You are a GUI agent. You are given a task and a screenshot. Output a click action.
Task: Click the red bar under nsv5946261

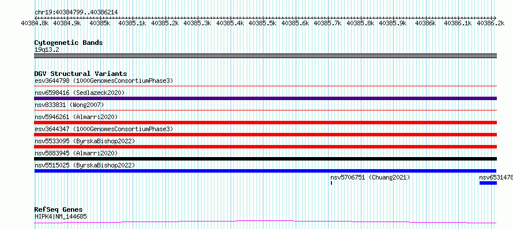pos(265,123)
